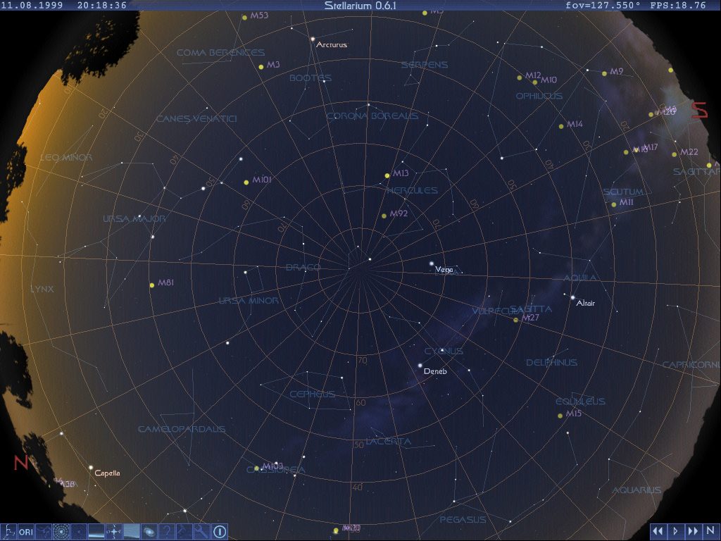
Task: Click the DRACO constellation label
Action: (x=303, y=267)
